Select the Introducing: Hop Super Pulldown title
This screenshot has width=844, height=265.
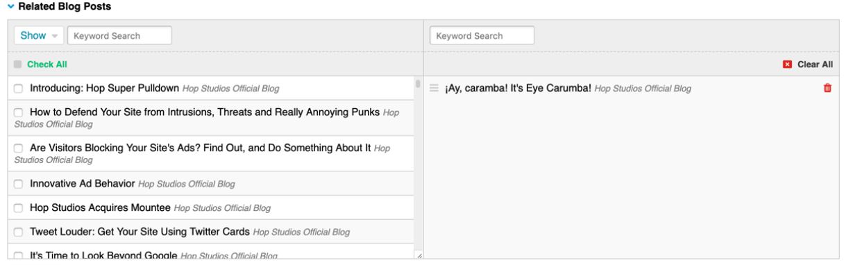pos(105,88)
